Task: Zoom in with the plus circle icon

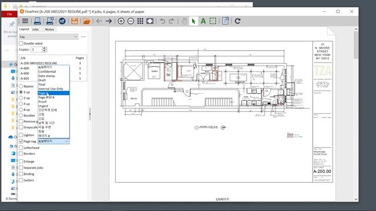Action: pos(121,21)
